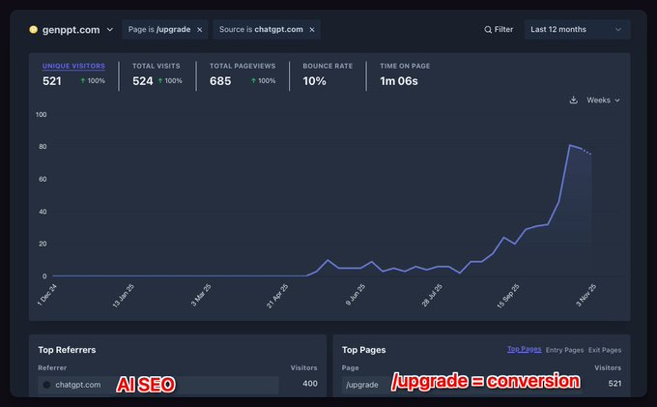The height and width of the screenshot is (407, 657).
Task: Click the genppt.com favicon icon
Action: [34, 29]
